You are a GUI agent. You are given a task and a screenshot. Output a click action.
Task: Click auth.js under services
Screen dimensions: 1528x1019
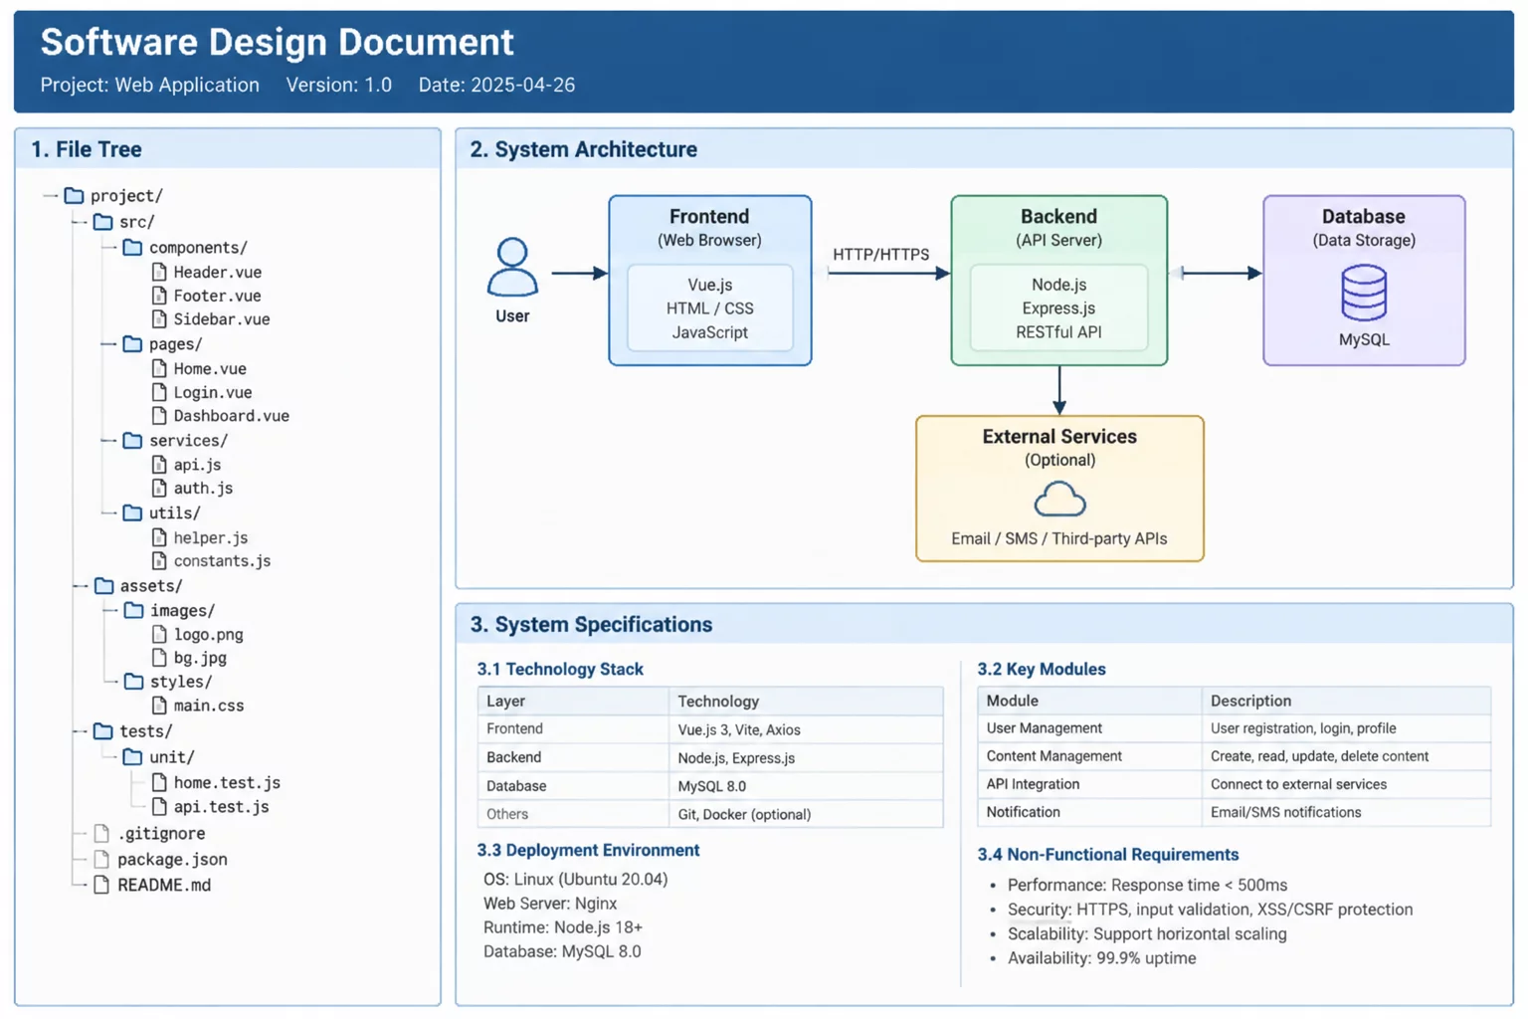[203, 489]
